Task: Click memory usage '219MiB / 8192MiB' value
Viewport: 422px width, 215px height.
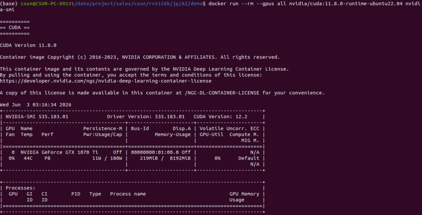Action: click(165, 158)
